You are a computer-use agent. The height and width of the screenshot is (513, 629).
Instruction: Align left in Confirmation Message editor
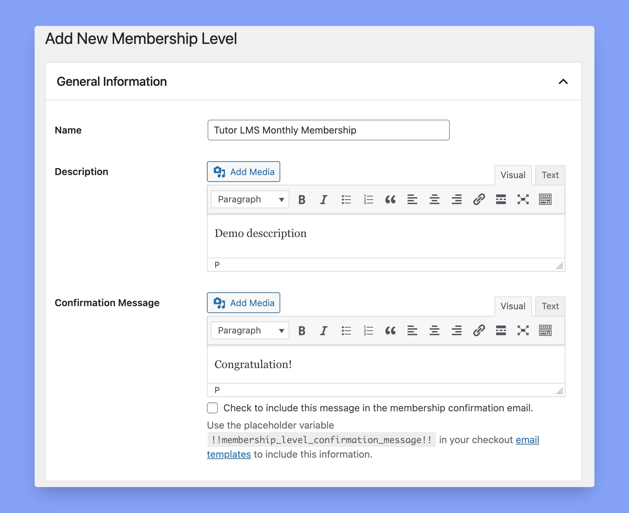coord(412,331)
